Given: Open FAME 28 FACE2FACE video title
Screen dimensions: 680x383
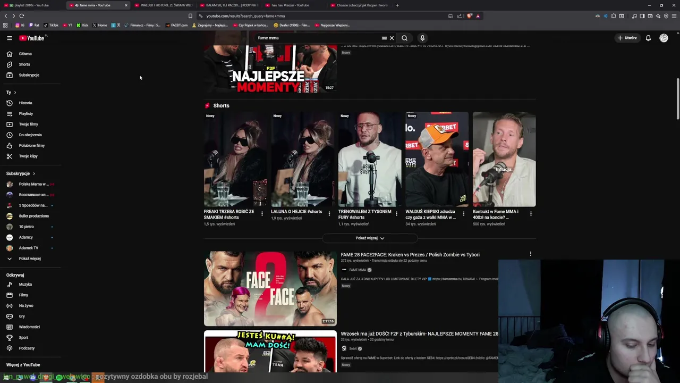Looking at the screenshot, I should (x=410, y=255).
